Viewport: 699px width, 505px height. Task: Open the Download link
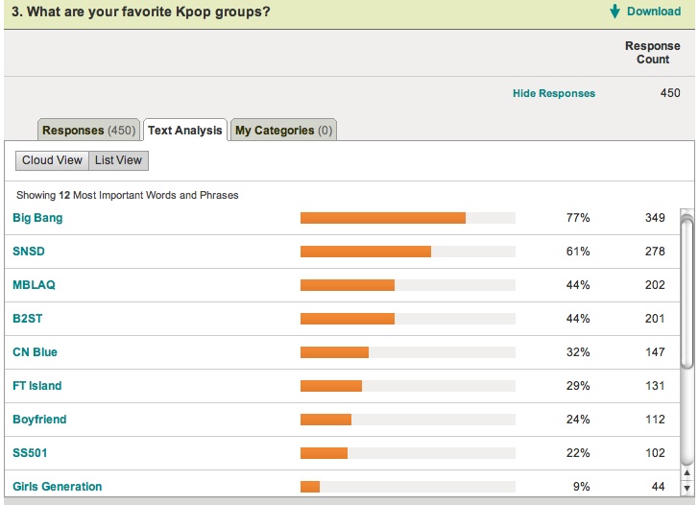(x=653, y=12)
